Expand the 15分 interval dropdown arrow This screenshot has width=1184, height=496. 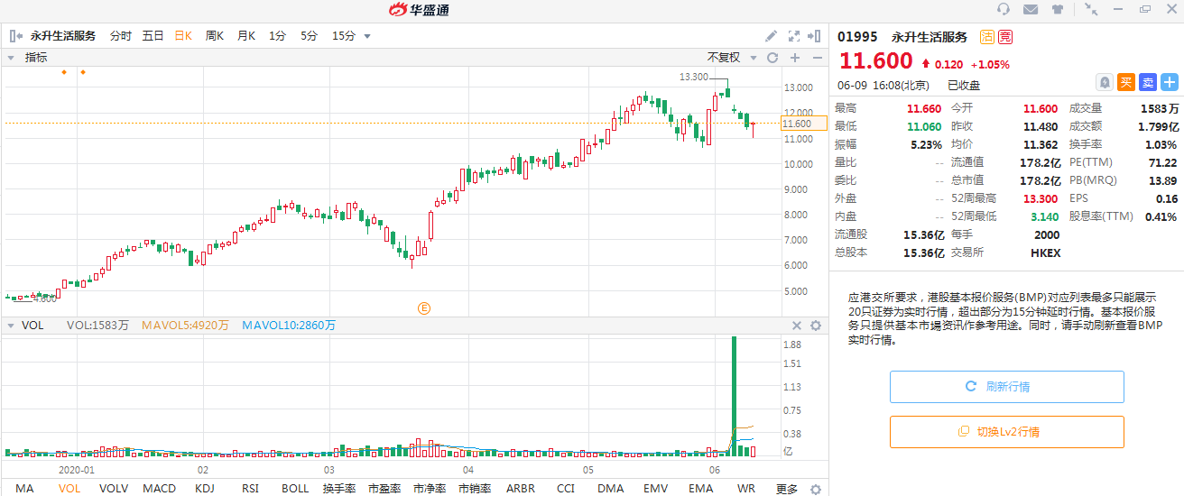click(x=367, y=36)
